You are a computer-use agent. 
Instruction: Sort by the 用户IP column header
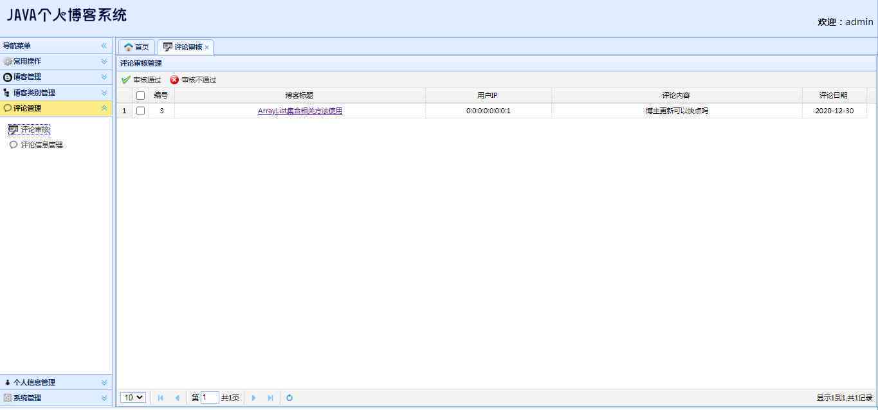488,95
